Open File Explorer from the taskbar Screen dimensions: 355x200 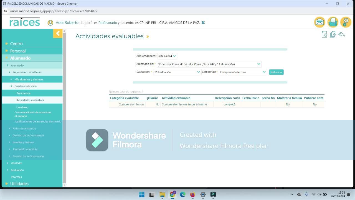(162, 194)
